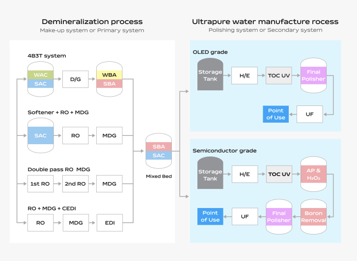The image size is (357, 261).
Task: Click the "Mixed Bed" caption
Action: [159, 176]
